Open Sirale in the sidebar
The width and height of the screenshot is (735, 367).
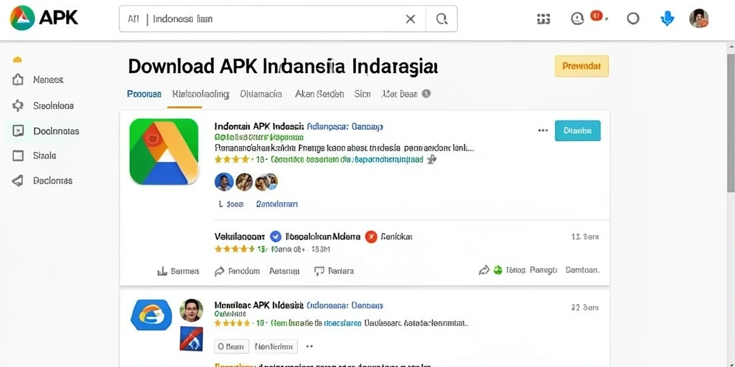tap(45, 156)
